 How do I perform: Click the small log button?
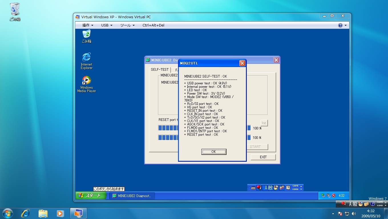click(264, 123)
